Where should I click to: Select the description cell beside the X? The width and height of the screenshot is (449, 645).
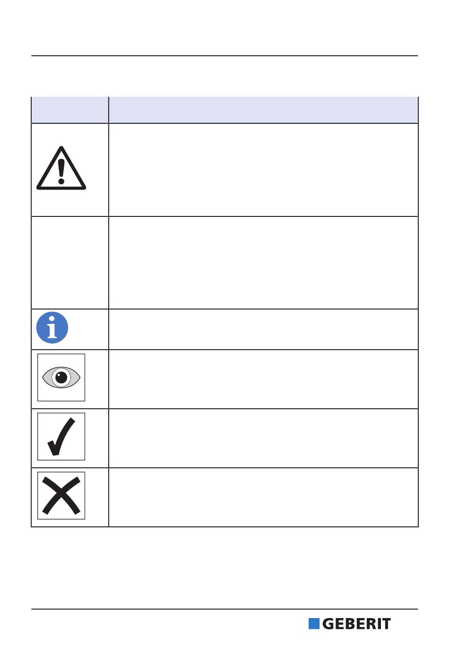point(264,498)
